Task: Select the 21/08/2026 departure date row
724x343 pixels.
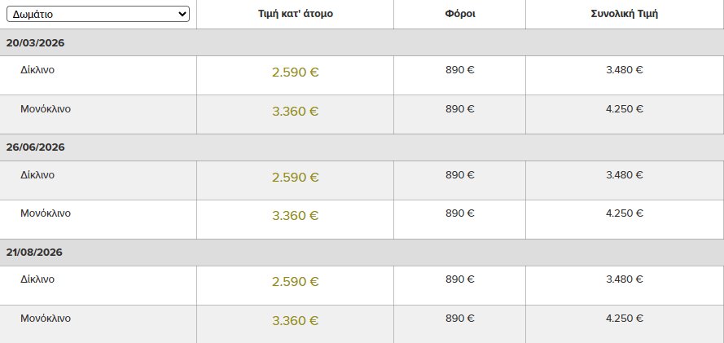Action: (x=35, y=253)
